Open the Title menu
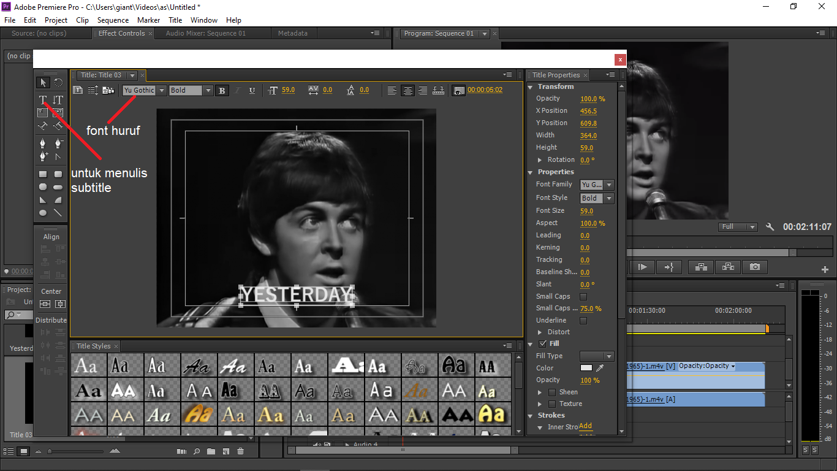This screenshot has width=837, height=471. tap(175, 20)
